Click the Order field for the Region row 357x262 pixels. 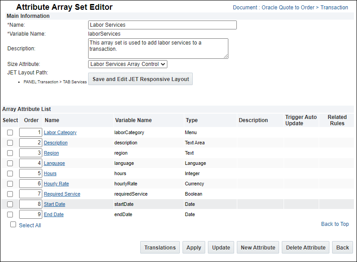click(31, 153)
